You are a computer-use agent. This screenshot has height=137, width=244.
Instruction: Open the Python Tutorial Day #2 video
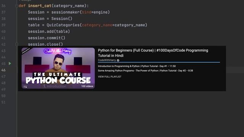145,71
